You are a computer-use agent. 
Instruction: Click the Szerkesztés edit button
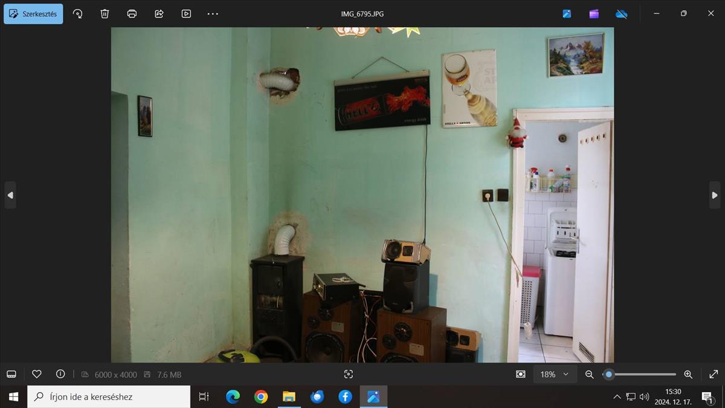point(33,14)
